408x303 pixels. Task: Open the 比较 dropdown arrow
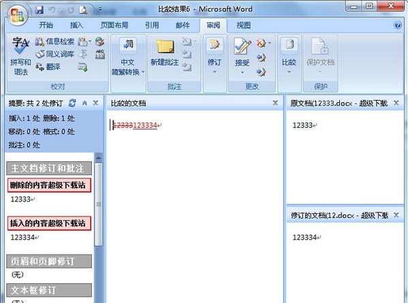[289, 72]
